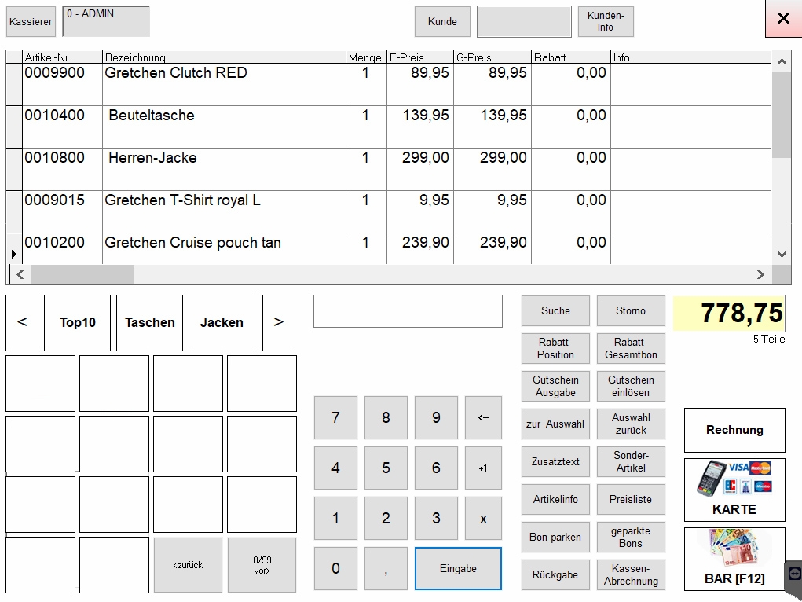Screen dimensions: 802x602
Task: Click the Artikel-Nr. column header
Action: (62, 57)
